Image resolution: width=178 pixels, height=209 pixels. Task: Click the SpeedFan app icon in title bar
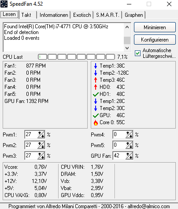click(x=4, y=4)
